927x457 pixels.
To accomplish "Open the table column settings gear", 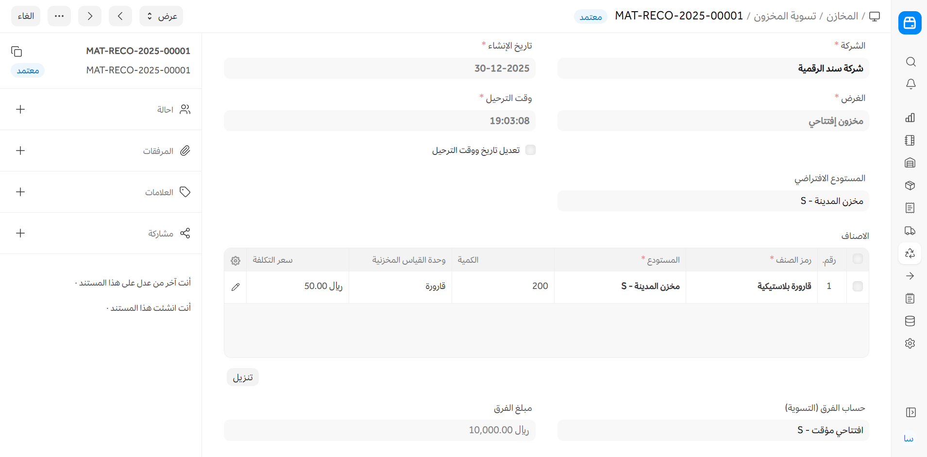I will coord(236,260).
